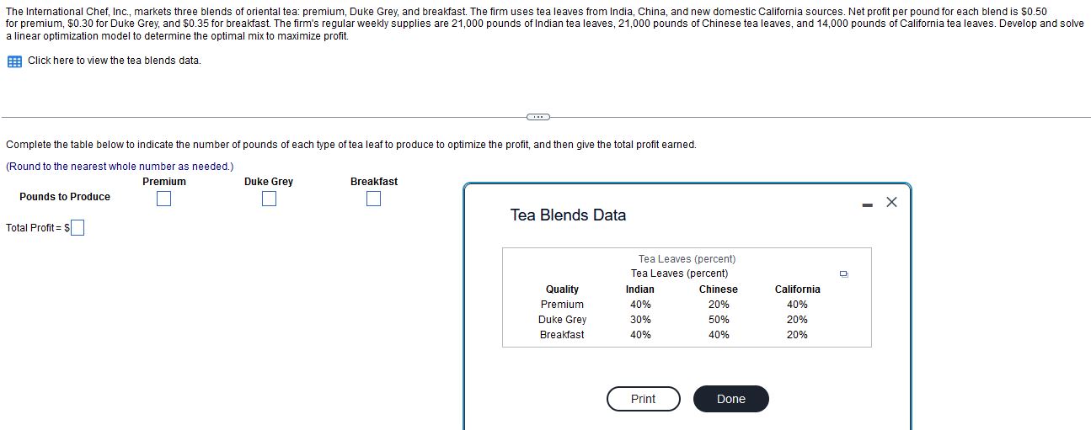This screenshot has height=430, width=1091.
Task: Minimize the Tea Blends Data popup
Action: click(868, 203)
